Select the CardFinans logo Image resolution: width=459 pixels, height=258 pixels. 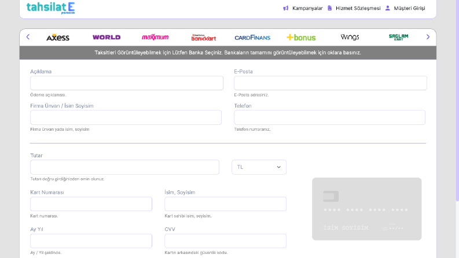(x=252, y=38)
